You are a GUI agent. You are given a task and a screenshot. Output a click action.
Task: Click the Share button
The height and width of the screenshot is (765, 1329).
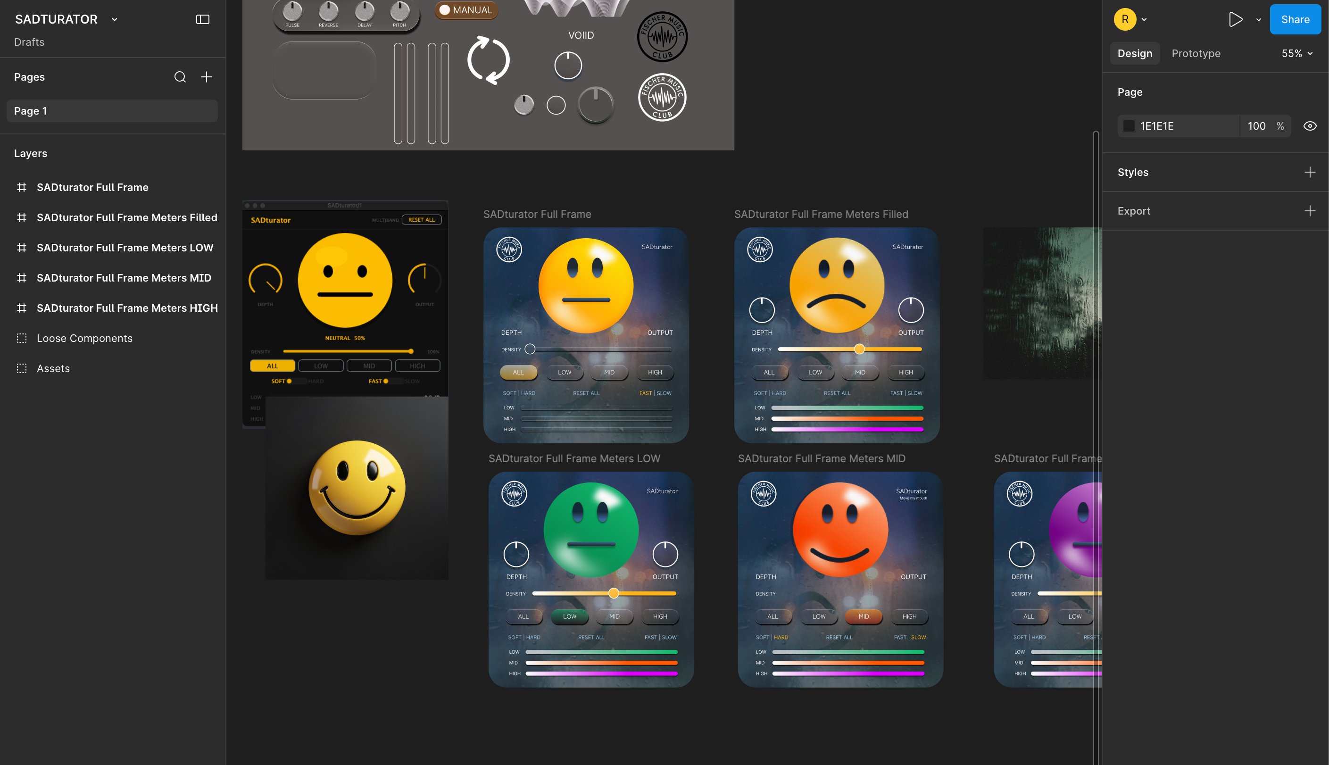coord(1295,19)
